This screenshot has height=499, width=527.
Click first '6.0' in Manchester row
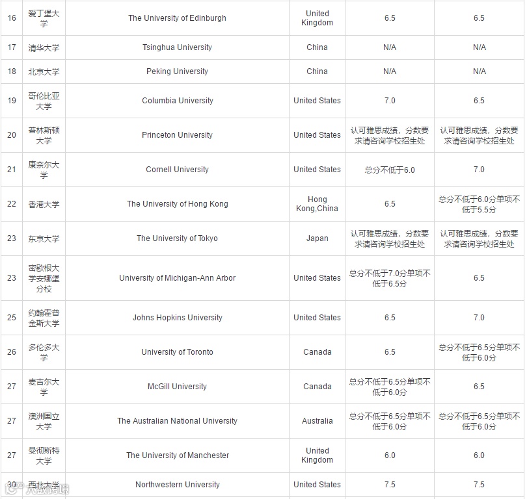pyautogui.click(x=390, y=455)
